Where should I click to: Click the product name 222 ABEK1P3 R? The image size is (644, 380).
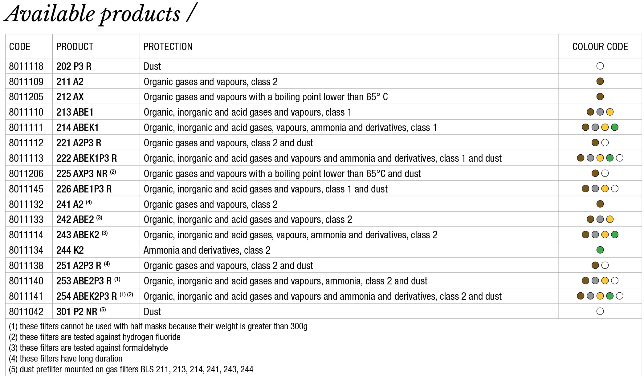87,158
